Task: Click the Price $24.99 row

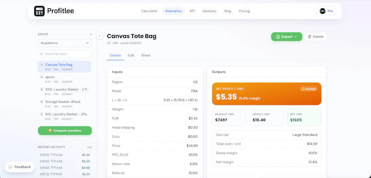Action: click(x=155, y=146)
